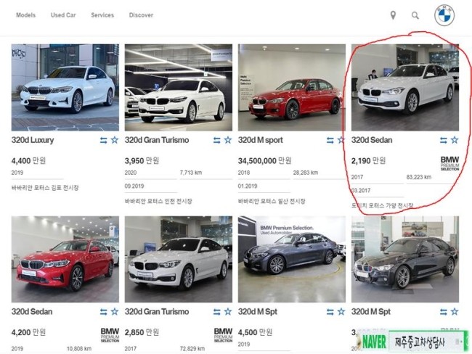The image size is (472, 354).
Task: Open the 2,190 만원 320d Sedan photo
Action: (405, 88)
